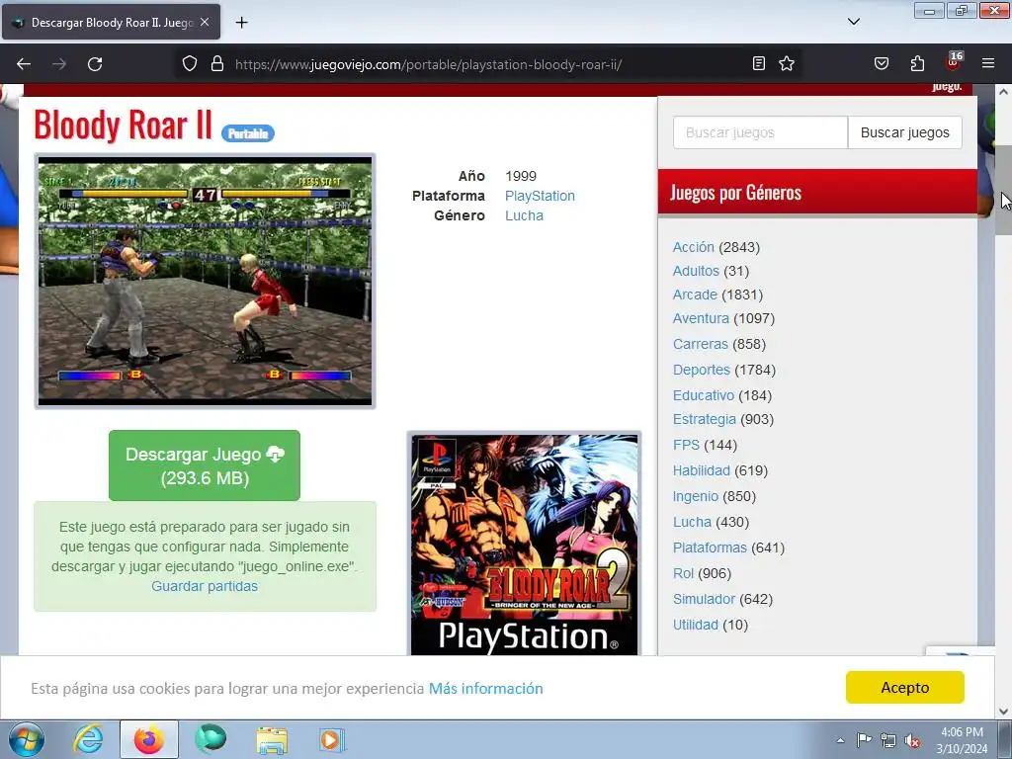Open the tracking protection shield icon
The width and height of the screenshot is (1012, 759).
(x=189, y=64)
